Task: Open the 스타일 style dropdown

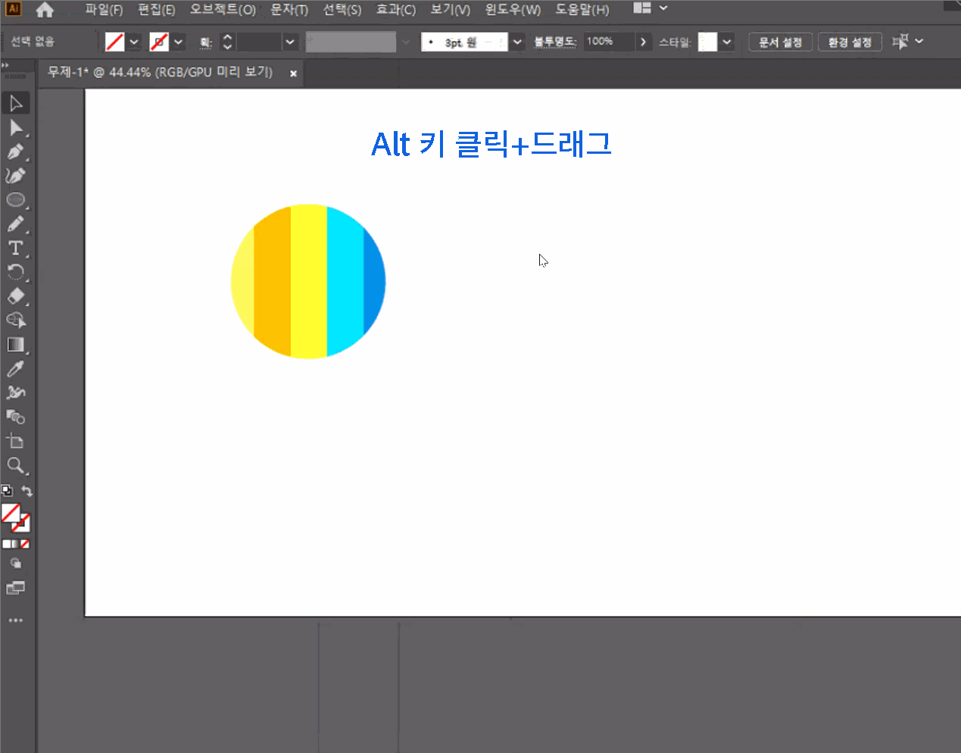Action: [x=725, y=42]
